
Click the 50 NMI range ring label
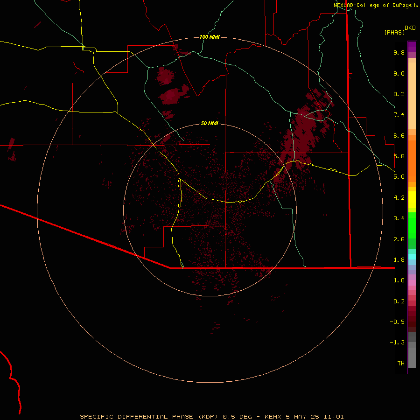pyautogui.click(x=210, y=123)
